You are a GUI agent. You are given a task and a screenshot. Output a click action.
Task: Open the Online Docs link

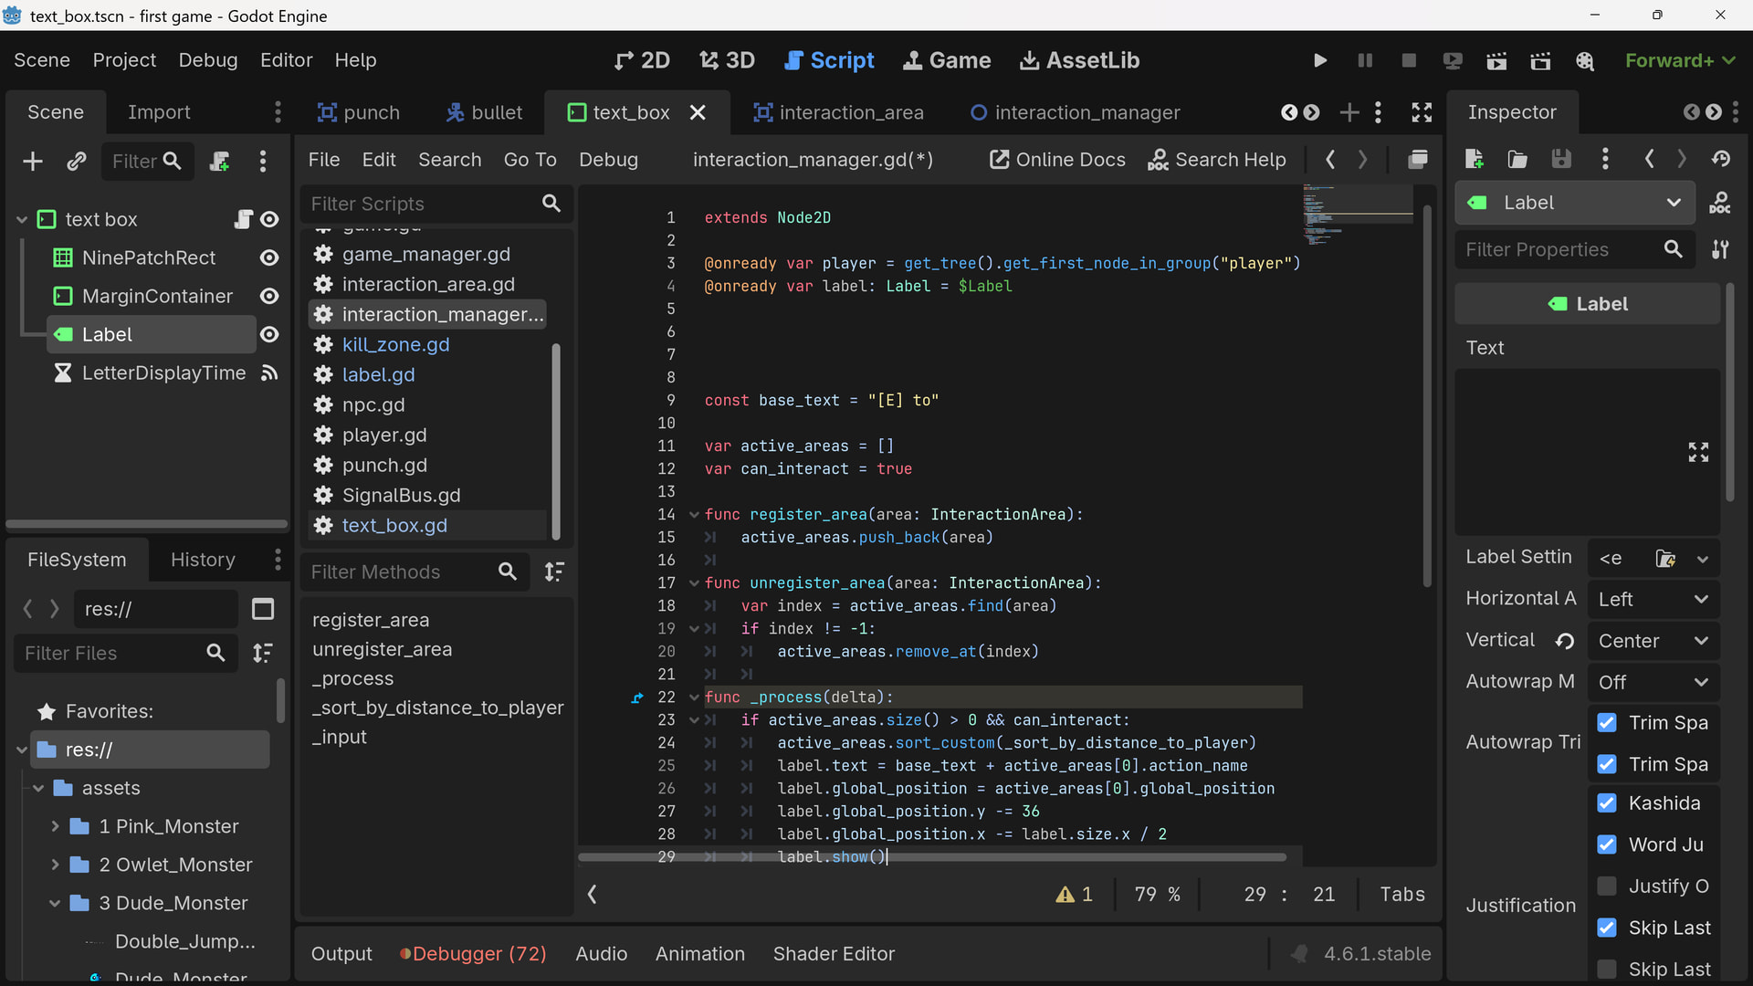(1057, 160)
